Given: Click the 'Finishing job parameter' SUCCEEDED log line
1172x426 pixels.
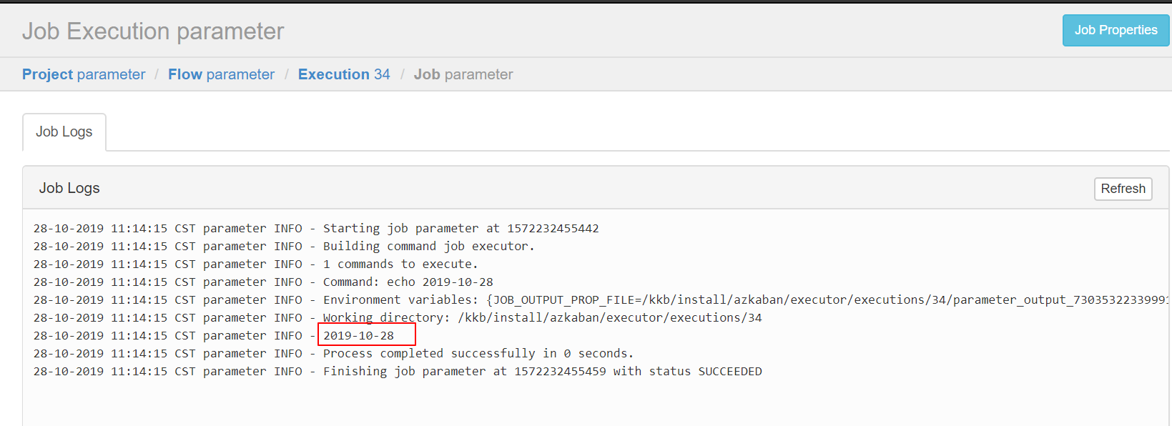Looking at the screenshot, I should [398, 372].
